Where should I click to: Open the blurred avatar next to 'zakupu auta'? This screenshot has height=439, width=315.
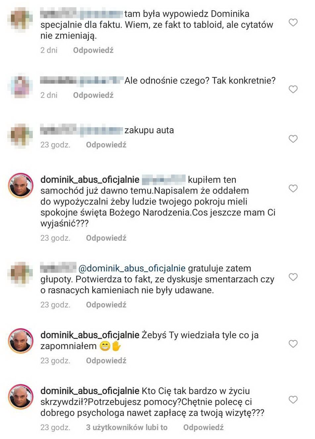point(21,136)
